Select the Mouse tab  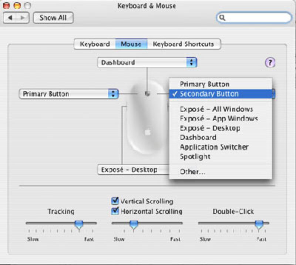coord(131,44)
